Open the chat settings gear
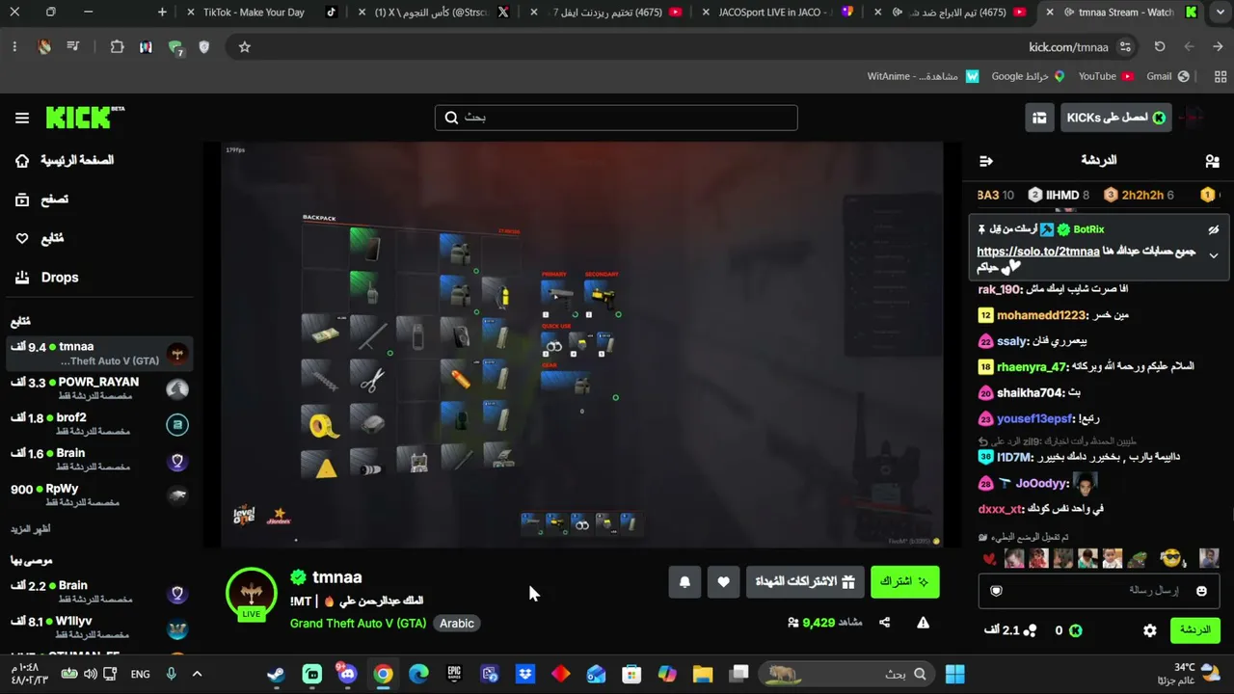This screenshot has width=1234, height=694. coord(1150,630)
